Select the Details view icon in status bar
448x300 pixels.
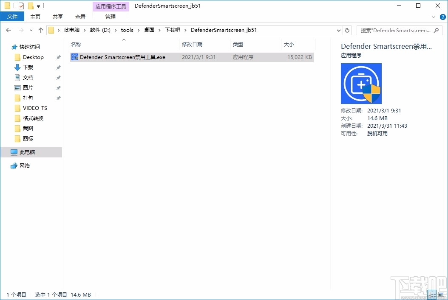431,294
